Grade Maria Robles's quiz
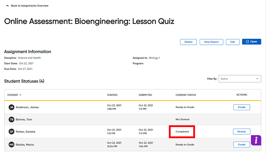 [242, 145]
